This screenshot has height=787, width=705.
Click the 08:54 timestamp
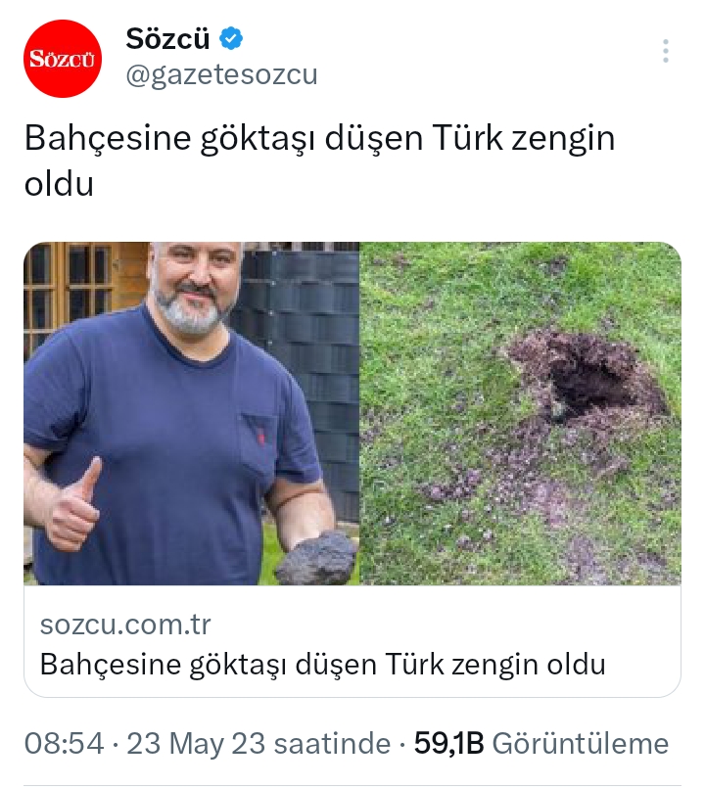tap(64, 743)
